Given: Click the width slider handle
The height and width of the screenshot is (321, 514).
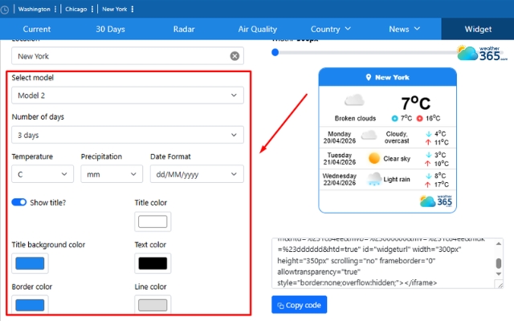Looking at the screenshot, I should (275, 52).
